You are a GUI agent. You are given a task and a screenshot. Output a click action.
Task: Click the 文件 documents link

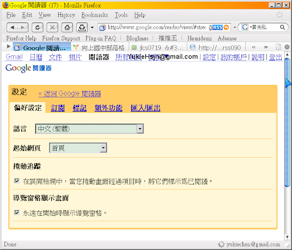pyautogui.click(x=55, y=57)
